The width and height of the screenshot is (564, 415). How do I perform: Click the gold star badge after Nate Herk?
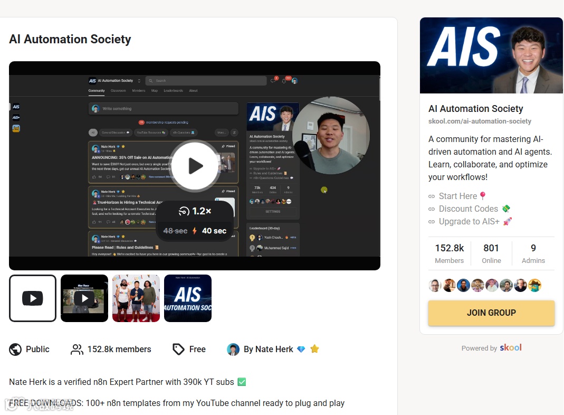tap(315, 349)
